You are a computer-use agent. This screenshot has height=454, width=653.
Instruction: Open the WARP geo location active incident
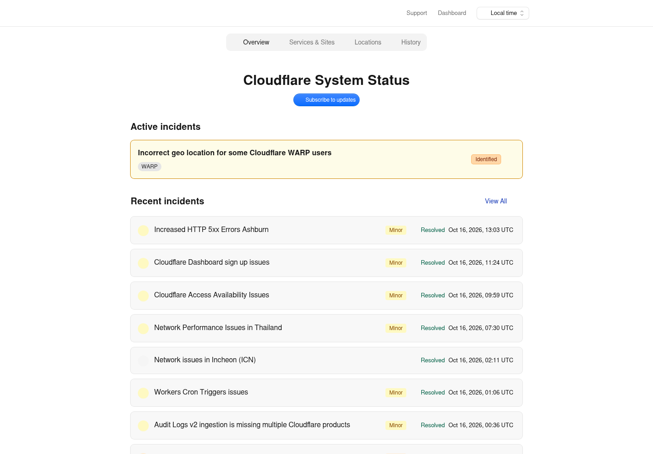[x=326, y=159]
